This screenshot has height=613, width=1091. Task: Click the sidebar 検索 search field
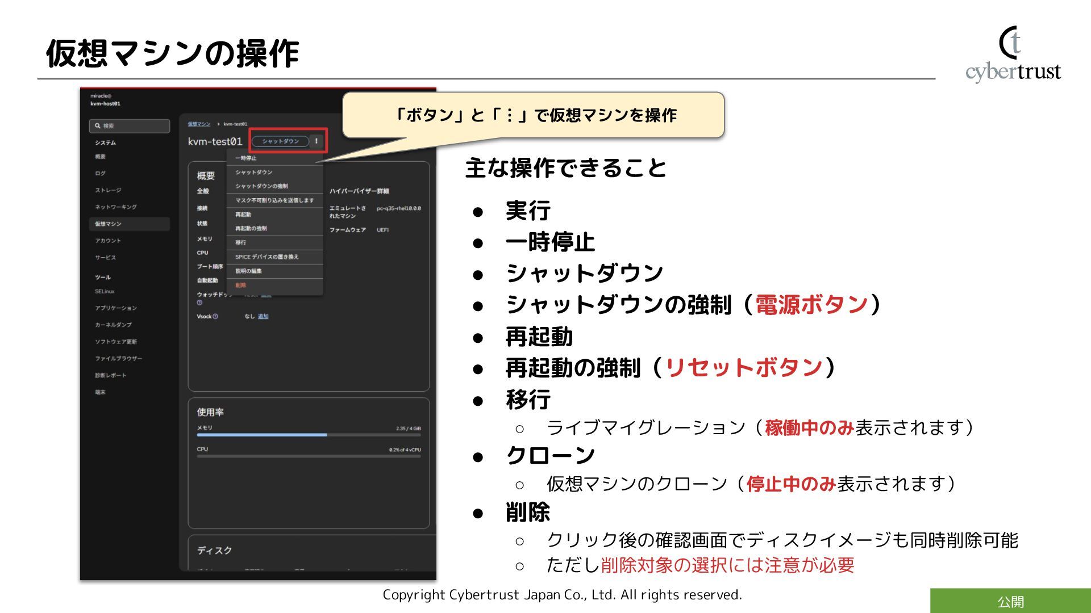[x=134, y=126]
